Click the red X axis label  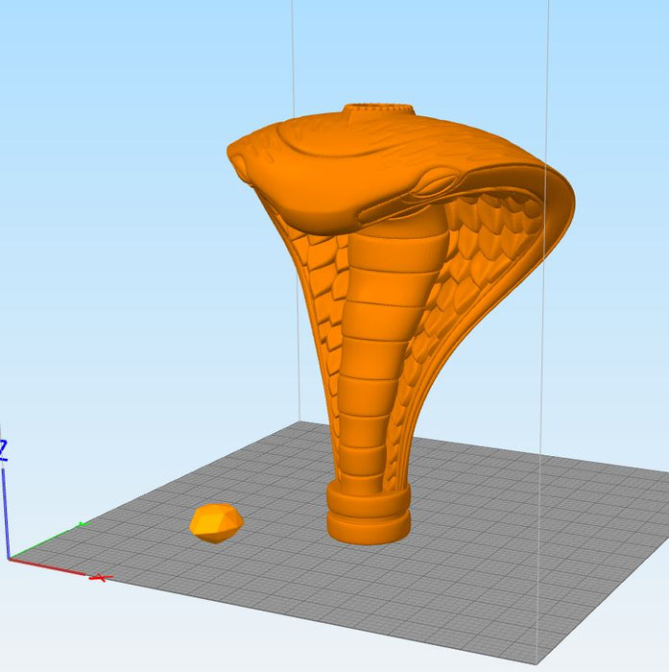pyautogui.click(x=100, y=577)
